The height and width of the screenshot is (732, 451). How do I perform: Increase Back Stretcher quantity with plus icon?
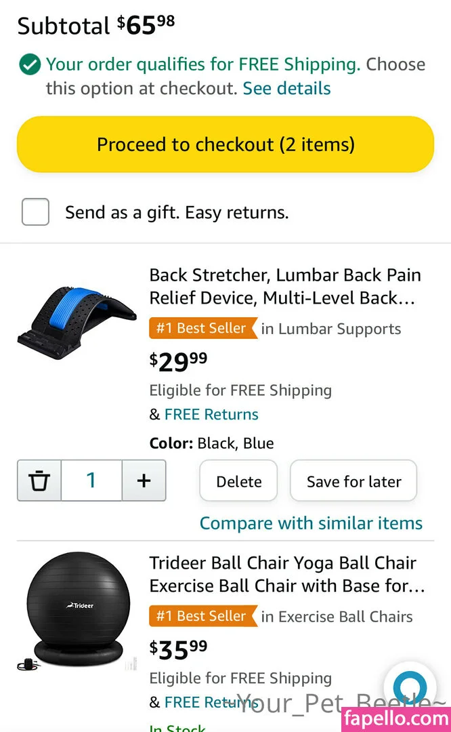144,481
